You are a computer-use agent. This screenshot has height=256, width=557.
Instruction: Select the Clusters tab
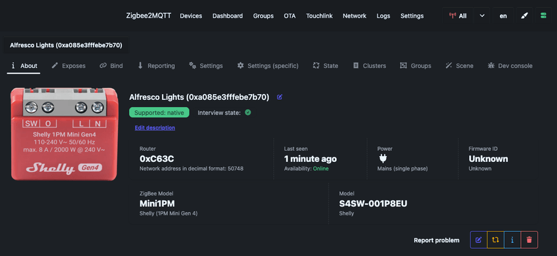tap(370, 66)
